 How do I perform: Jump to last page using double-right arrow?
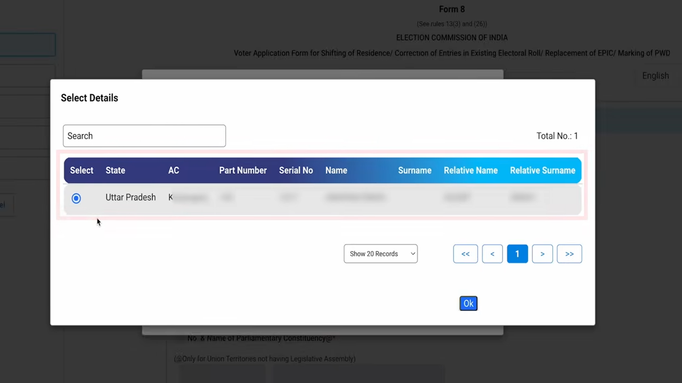pos(569,254)
